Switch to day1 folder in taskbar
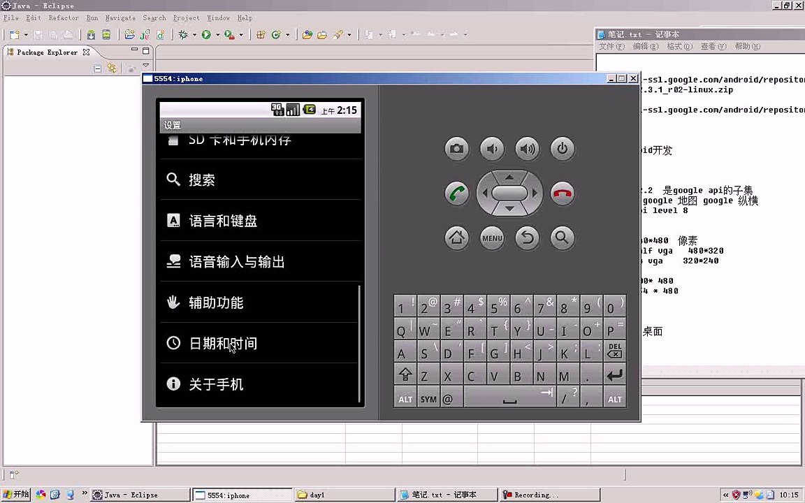Image resolution: width=805 pixels, height=503 pixels. [x=344, y=495]
